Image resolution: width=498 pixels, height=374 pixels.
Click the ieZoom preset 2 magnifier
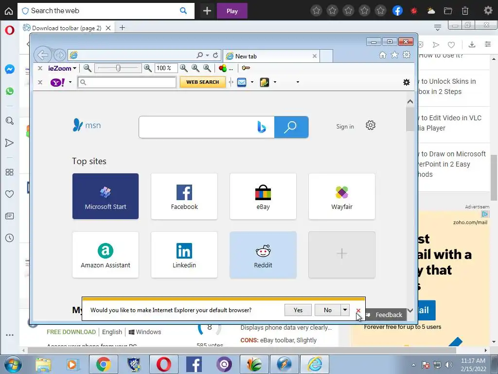click(x=196, y=68)
